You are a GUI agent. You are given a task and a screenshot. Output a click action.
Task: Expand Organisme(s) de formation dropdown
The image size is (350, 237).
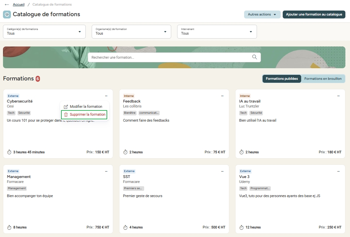click(x=131, y=32)
